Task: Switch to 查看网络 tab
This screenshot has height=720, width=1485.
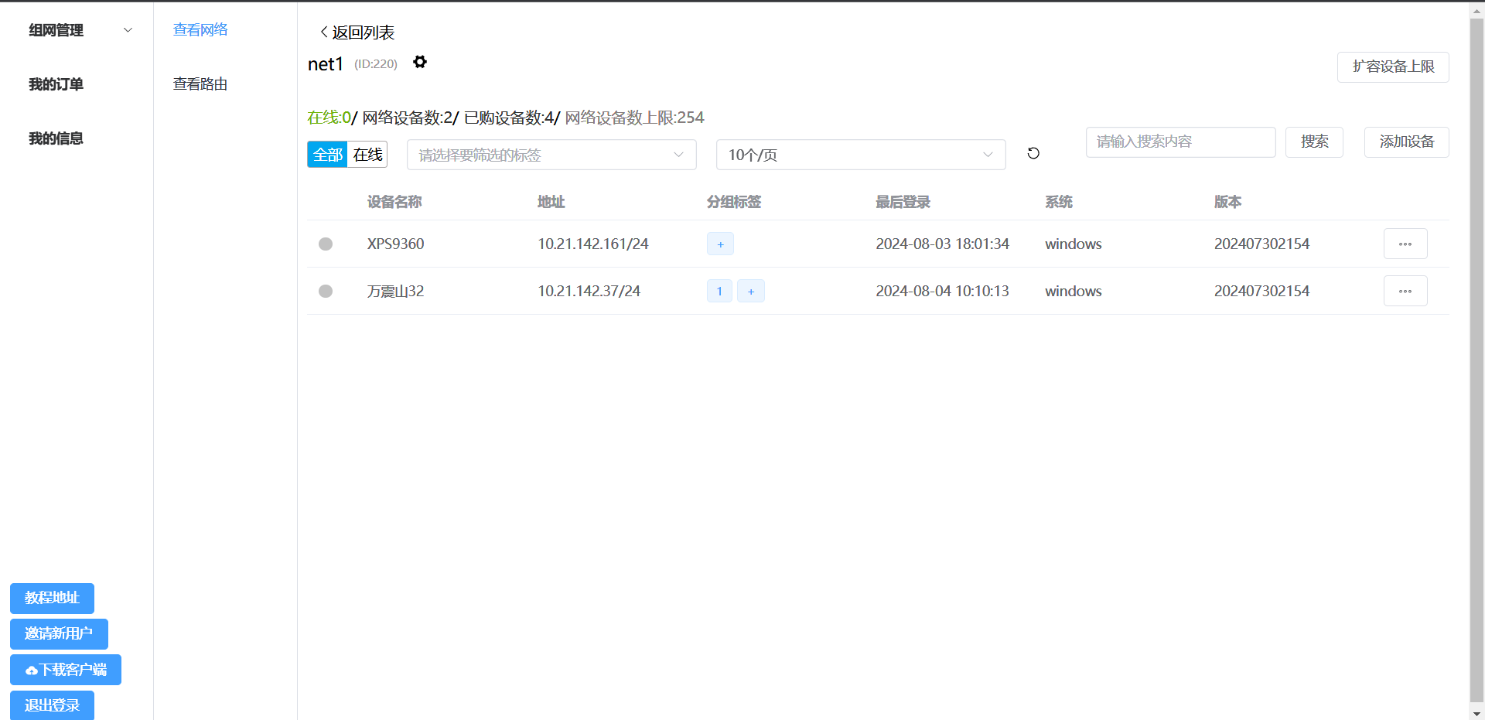Action: coord(200,29)
